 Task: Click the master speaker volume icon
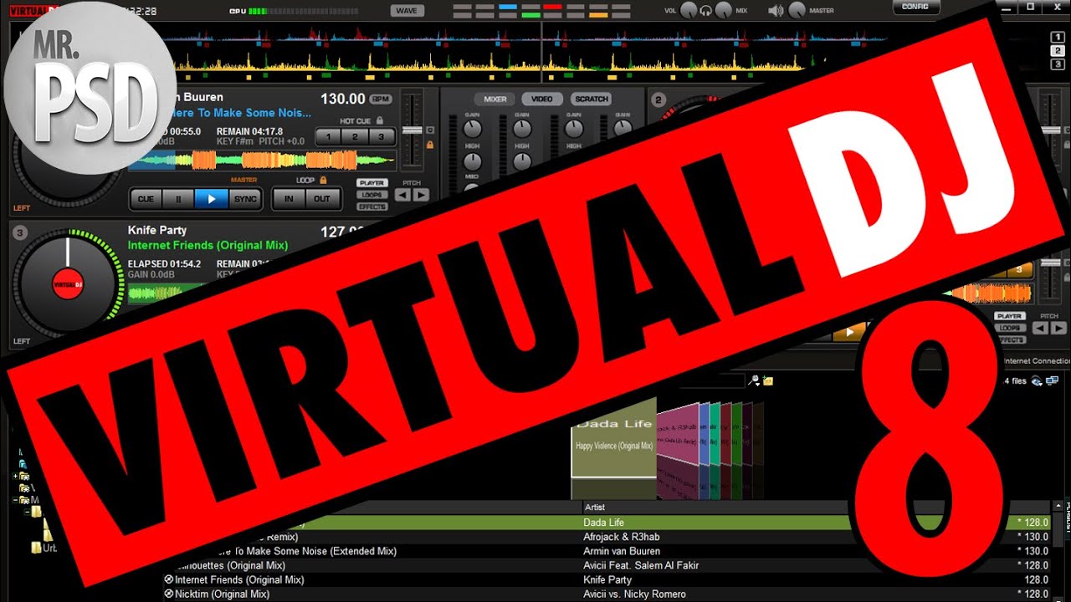[x=776, y=11]
